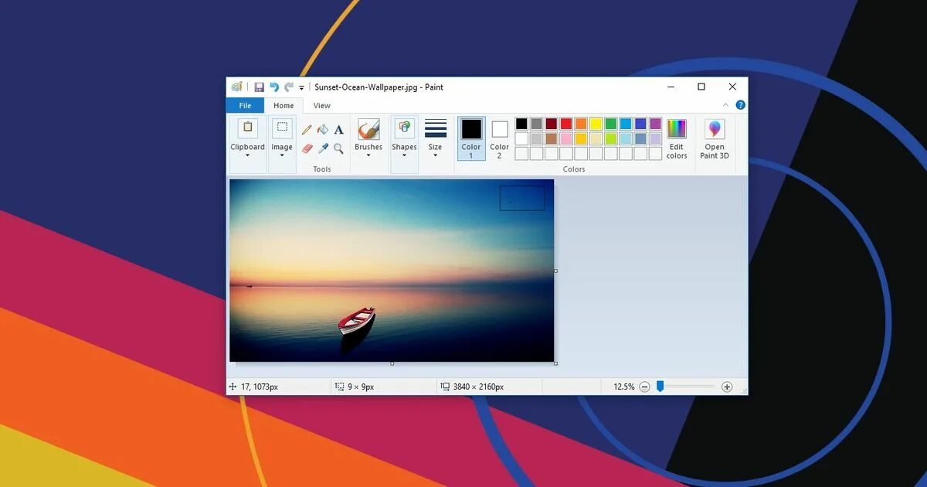
Task: Pick the lime green palette swatch
Action: [611, 138]
